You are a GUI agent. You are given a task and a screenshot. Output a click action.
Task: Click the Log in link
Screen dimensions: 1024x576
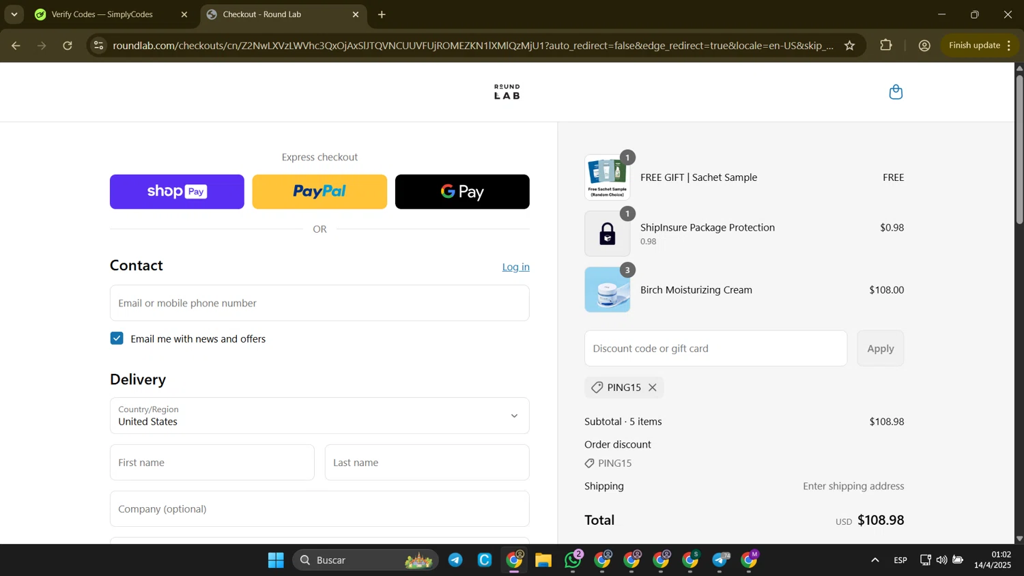point(516,267)
